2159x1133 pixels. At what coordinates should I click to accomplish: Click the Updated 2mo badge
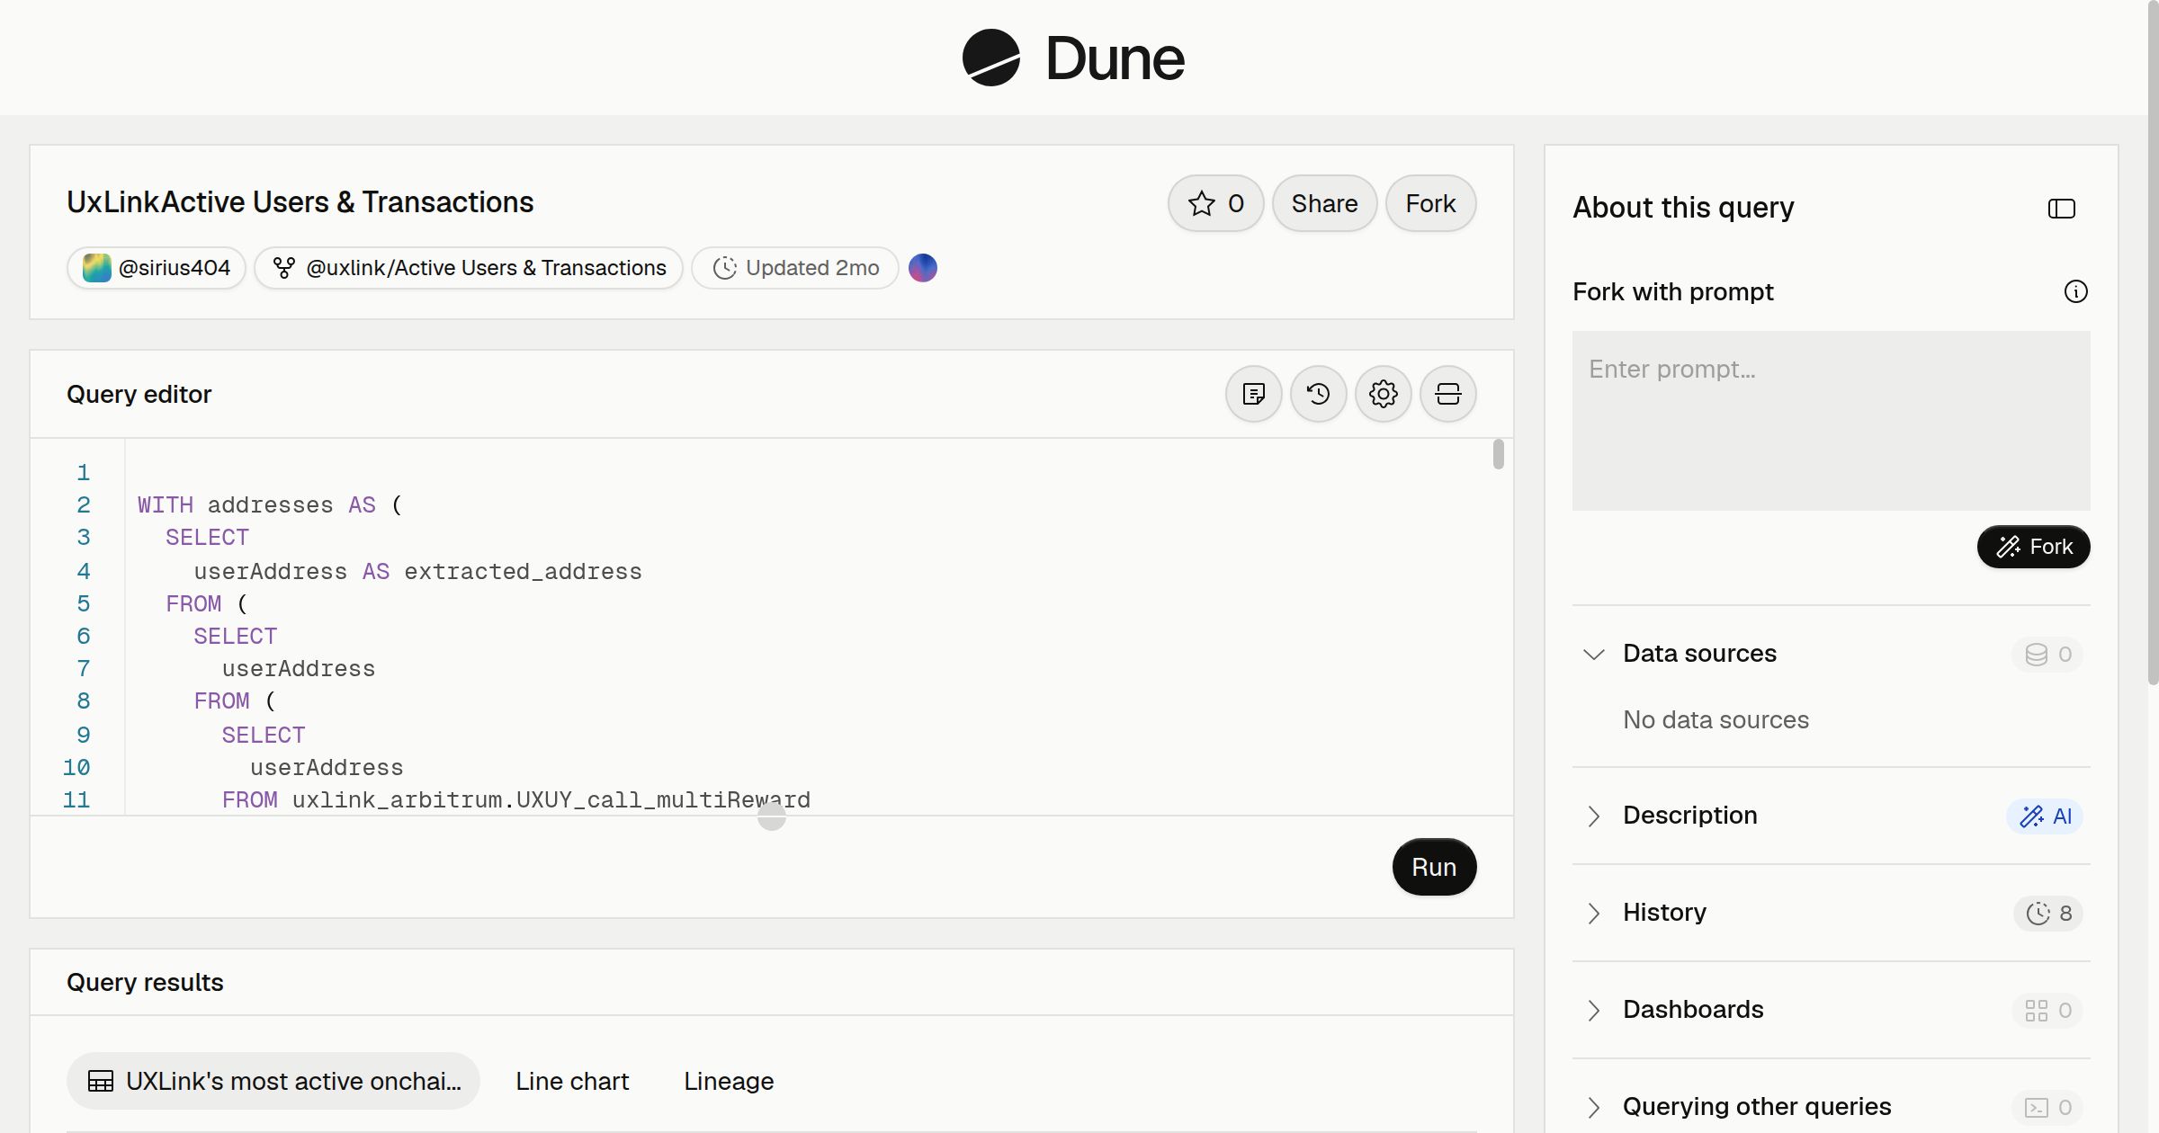click(795, 268)
